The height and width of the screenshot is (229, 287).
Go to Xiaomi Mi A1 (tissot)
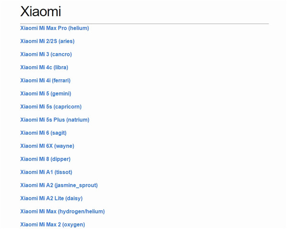click(x=46, y=172)
